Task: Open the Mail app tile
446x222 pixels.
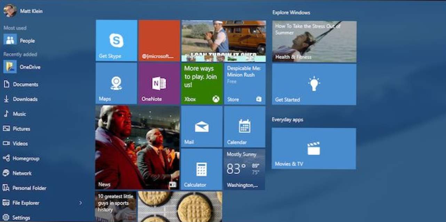Action: click(x=202, y=127)
